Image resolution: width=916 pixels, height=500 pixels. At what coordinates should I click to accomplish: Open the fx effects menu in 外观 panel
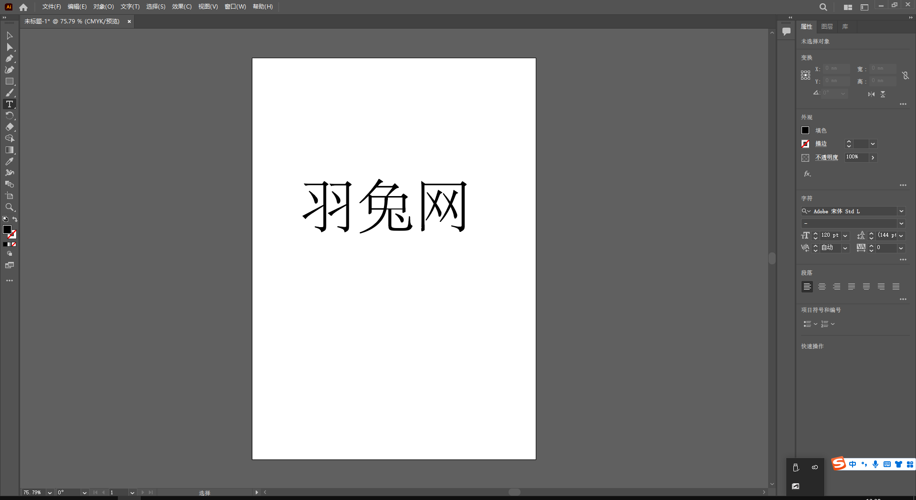807,174
